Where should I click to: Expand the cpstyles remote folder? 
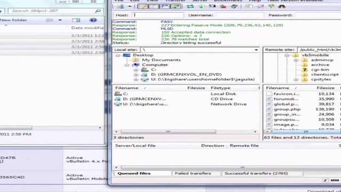pos(296,79)
